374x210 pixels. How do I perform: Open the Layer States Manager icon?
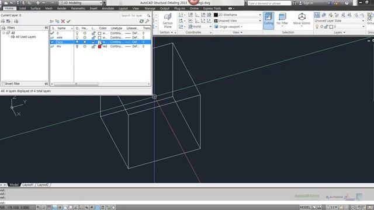[16, 22]
